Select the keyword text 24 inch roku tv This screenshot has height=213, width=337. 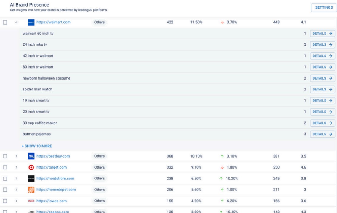click(x=35, y=44)
